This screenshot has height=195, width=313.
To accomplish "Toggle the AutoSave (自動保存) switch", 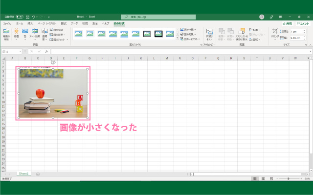I will 20,17.
